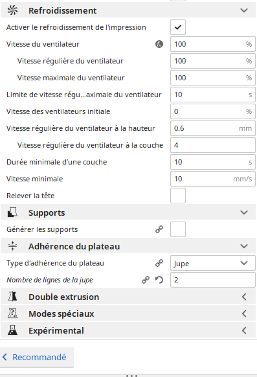Reset Nombre de lignes de la jupe value
The image size is (257, 377).
(159, 280)
